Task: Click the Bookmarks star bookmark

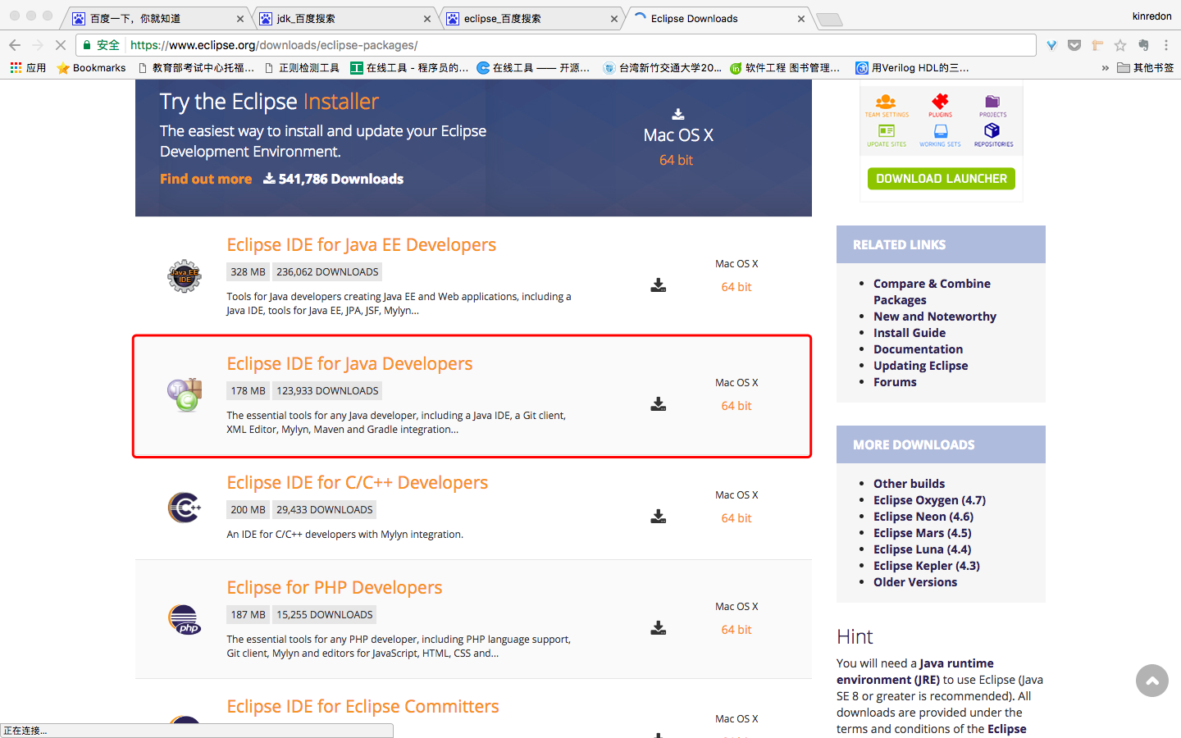Action: 91,68
